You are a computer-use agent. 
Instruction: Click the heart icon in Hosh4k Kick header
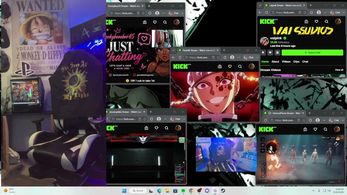(230, 66)
